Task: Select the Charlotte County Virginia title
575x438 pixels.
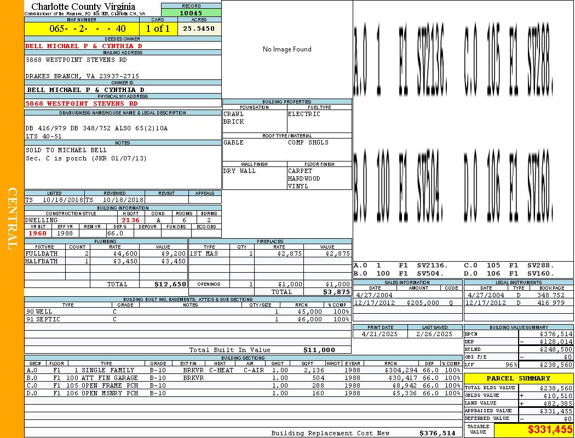Action: pos(83,7)
